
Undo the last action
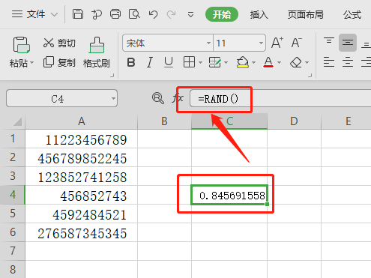point(153,14)
